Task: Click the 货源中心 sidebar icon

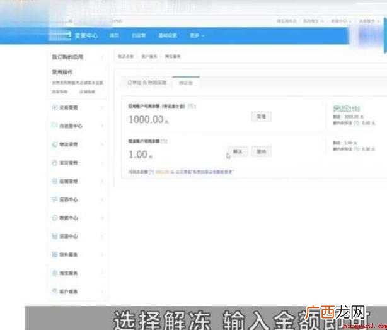Action: pos(54,236)
